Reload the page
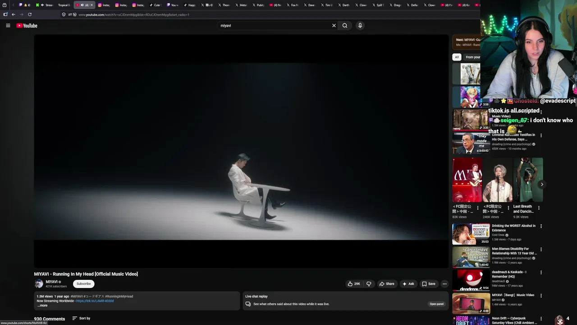 click(x=30, y=14)
